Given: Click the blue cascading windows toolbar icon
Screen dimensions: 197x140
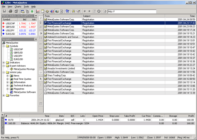Looking at the screenshot, I should coord(67,11).
